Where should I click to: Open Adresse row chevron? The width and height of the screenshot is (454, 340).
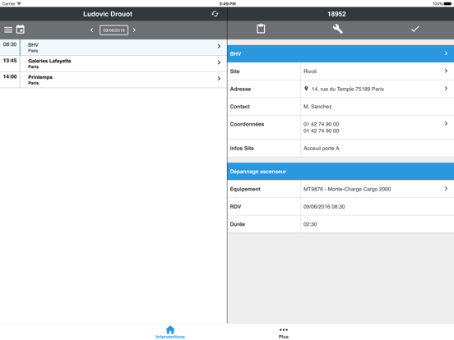click(x=446, y=89)
